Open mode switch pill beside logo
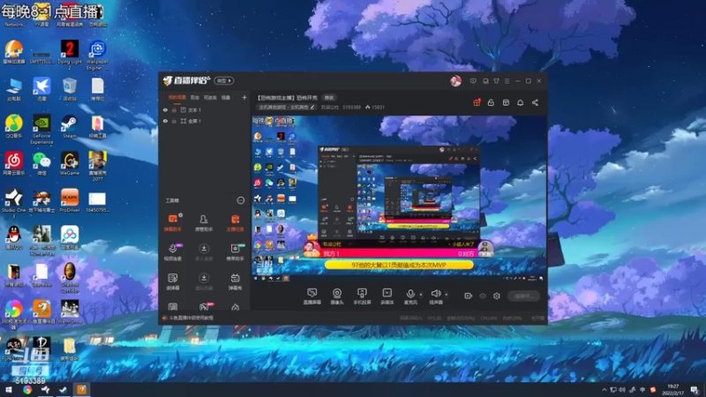 [224, 80]
